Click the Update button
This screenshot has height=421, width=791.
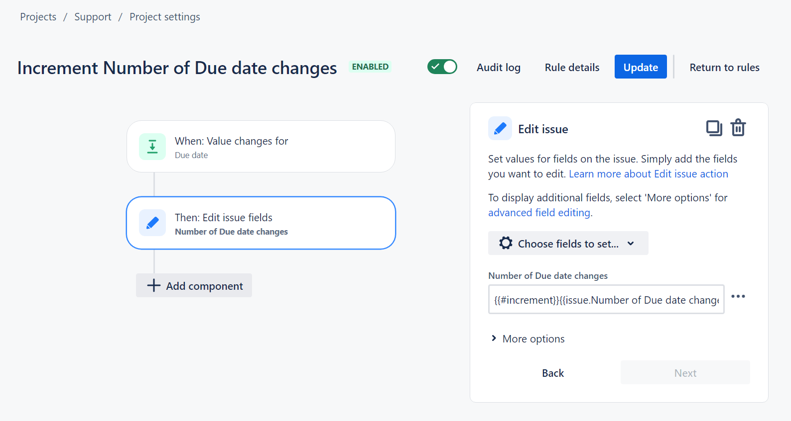640,67
